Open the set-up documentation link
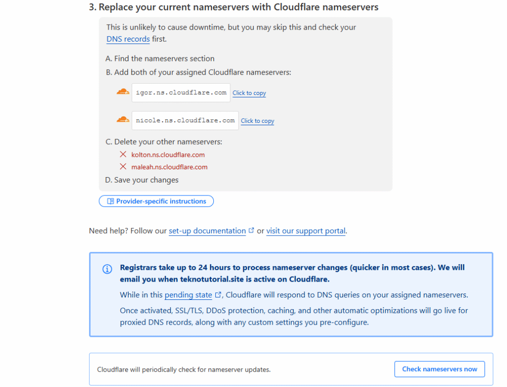 click(x=207, y=231)
